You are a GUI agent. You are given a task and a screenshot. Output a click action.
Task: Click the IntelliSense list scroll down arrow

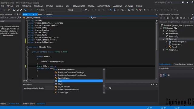pos(104,93)
